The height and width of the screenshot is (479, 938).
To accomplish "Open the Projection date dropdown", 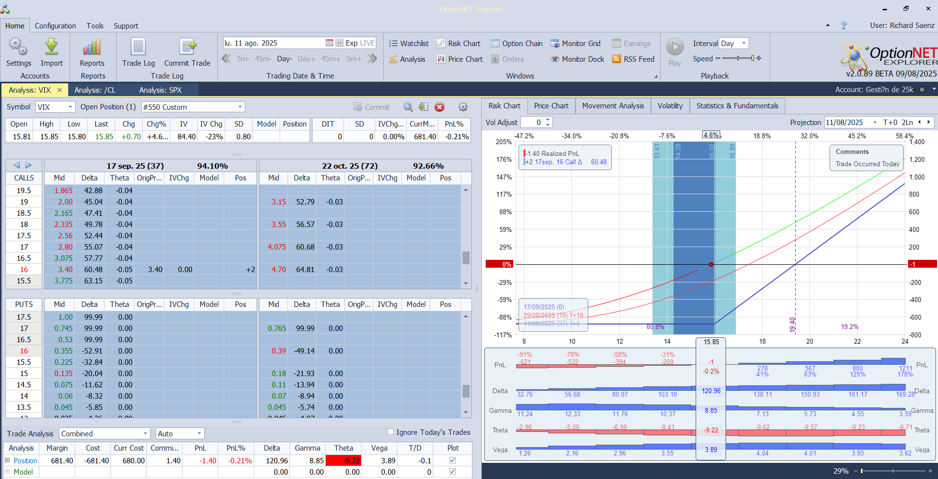I will point(875,122).
